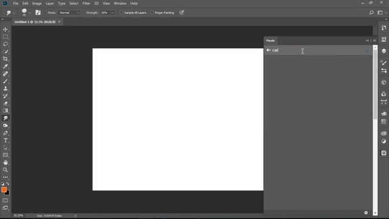The width and height of the screenshot is (389, 219).
Task: Open the Color palette panel icon
Action: [x=384, y=114]
